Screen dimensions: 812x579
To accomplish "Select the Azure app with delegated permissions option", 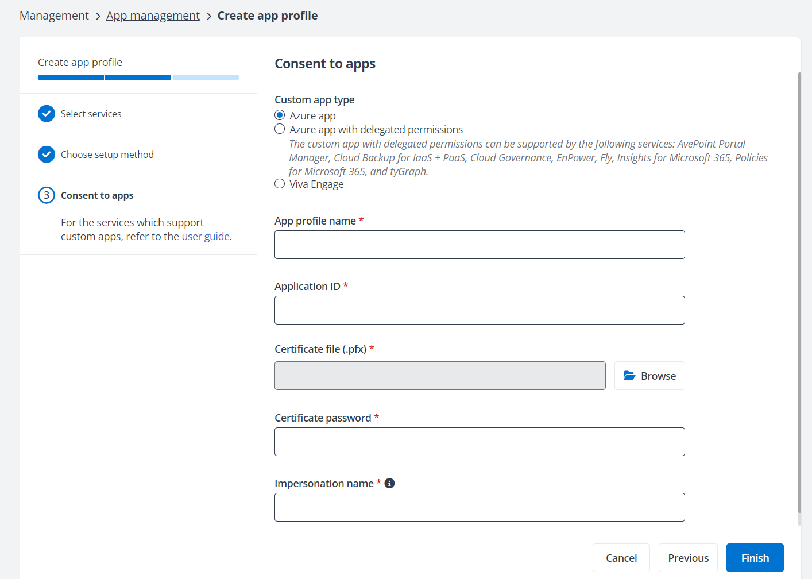I will [x=280, y=129].
